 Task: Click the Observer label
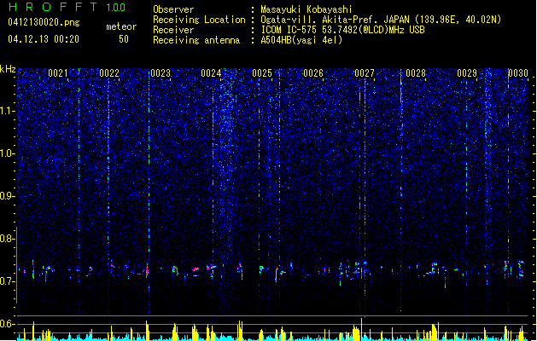[x=173, y=9]
